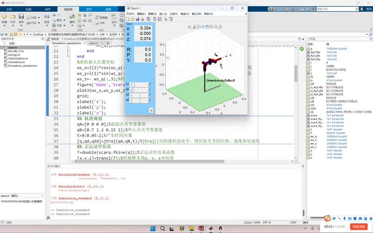Select AyCxBy_D.m in Current Folder panel
This screenshot has width=373, height=233.
(x=16, y=51)
